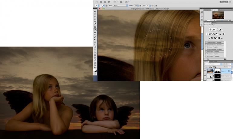This screenshot has height=139, width=233.
Task: Switch to the Masken tab
Action: (x=214, y=23)
